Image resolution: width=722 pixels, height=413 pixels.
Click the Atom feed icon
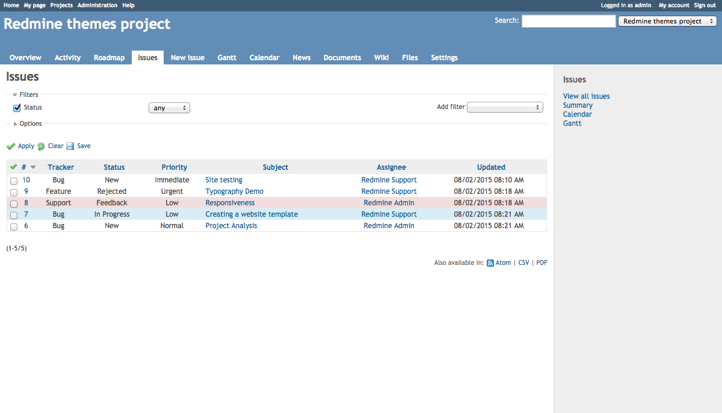(490, 263)
